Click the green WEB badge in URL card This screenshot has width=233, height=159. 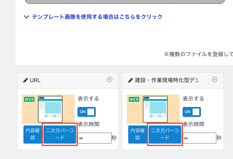(x=29, y=99)
